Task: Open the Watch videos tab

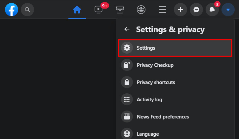Action: coord(99,10)
